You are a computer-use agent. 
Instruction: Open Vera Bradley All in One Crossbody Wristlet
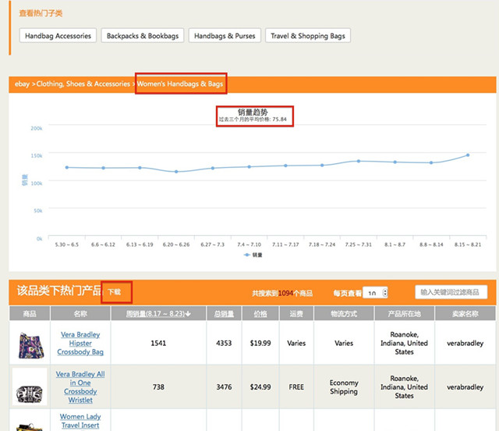point(81,387)
